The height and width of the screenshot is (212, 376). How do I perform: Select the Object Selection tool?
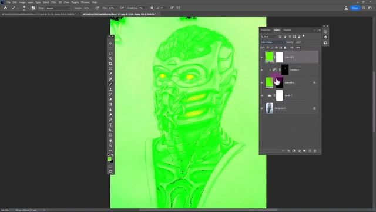point(110,59)
